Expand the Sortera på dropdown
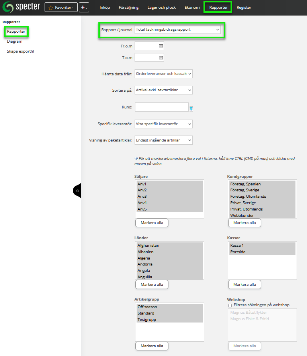307x356 pixels. tap(164, 90)
